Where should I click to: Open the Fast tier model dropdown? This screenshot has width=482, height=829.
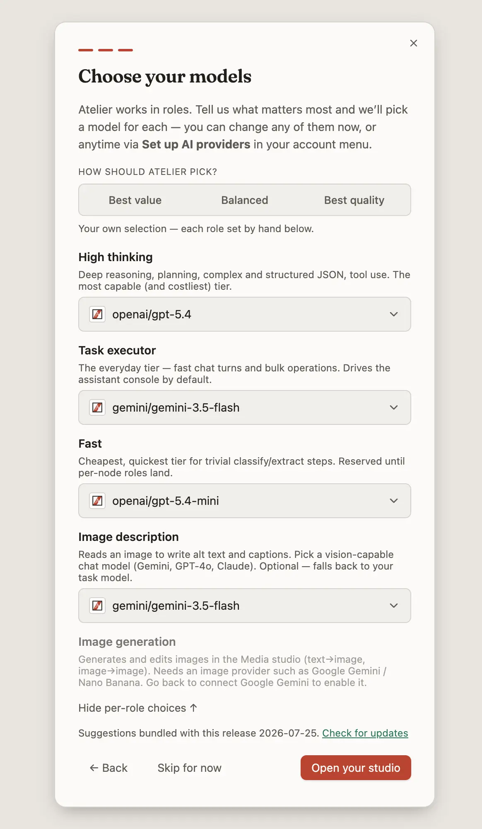245,501
